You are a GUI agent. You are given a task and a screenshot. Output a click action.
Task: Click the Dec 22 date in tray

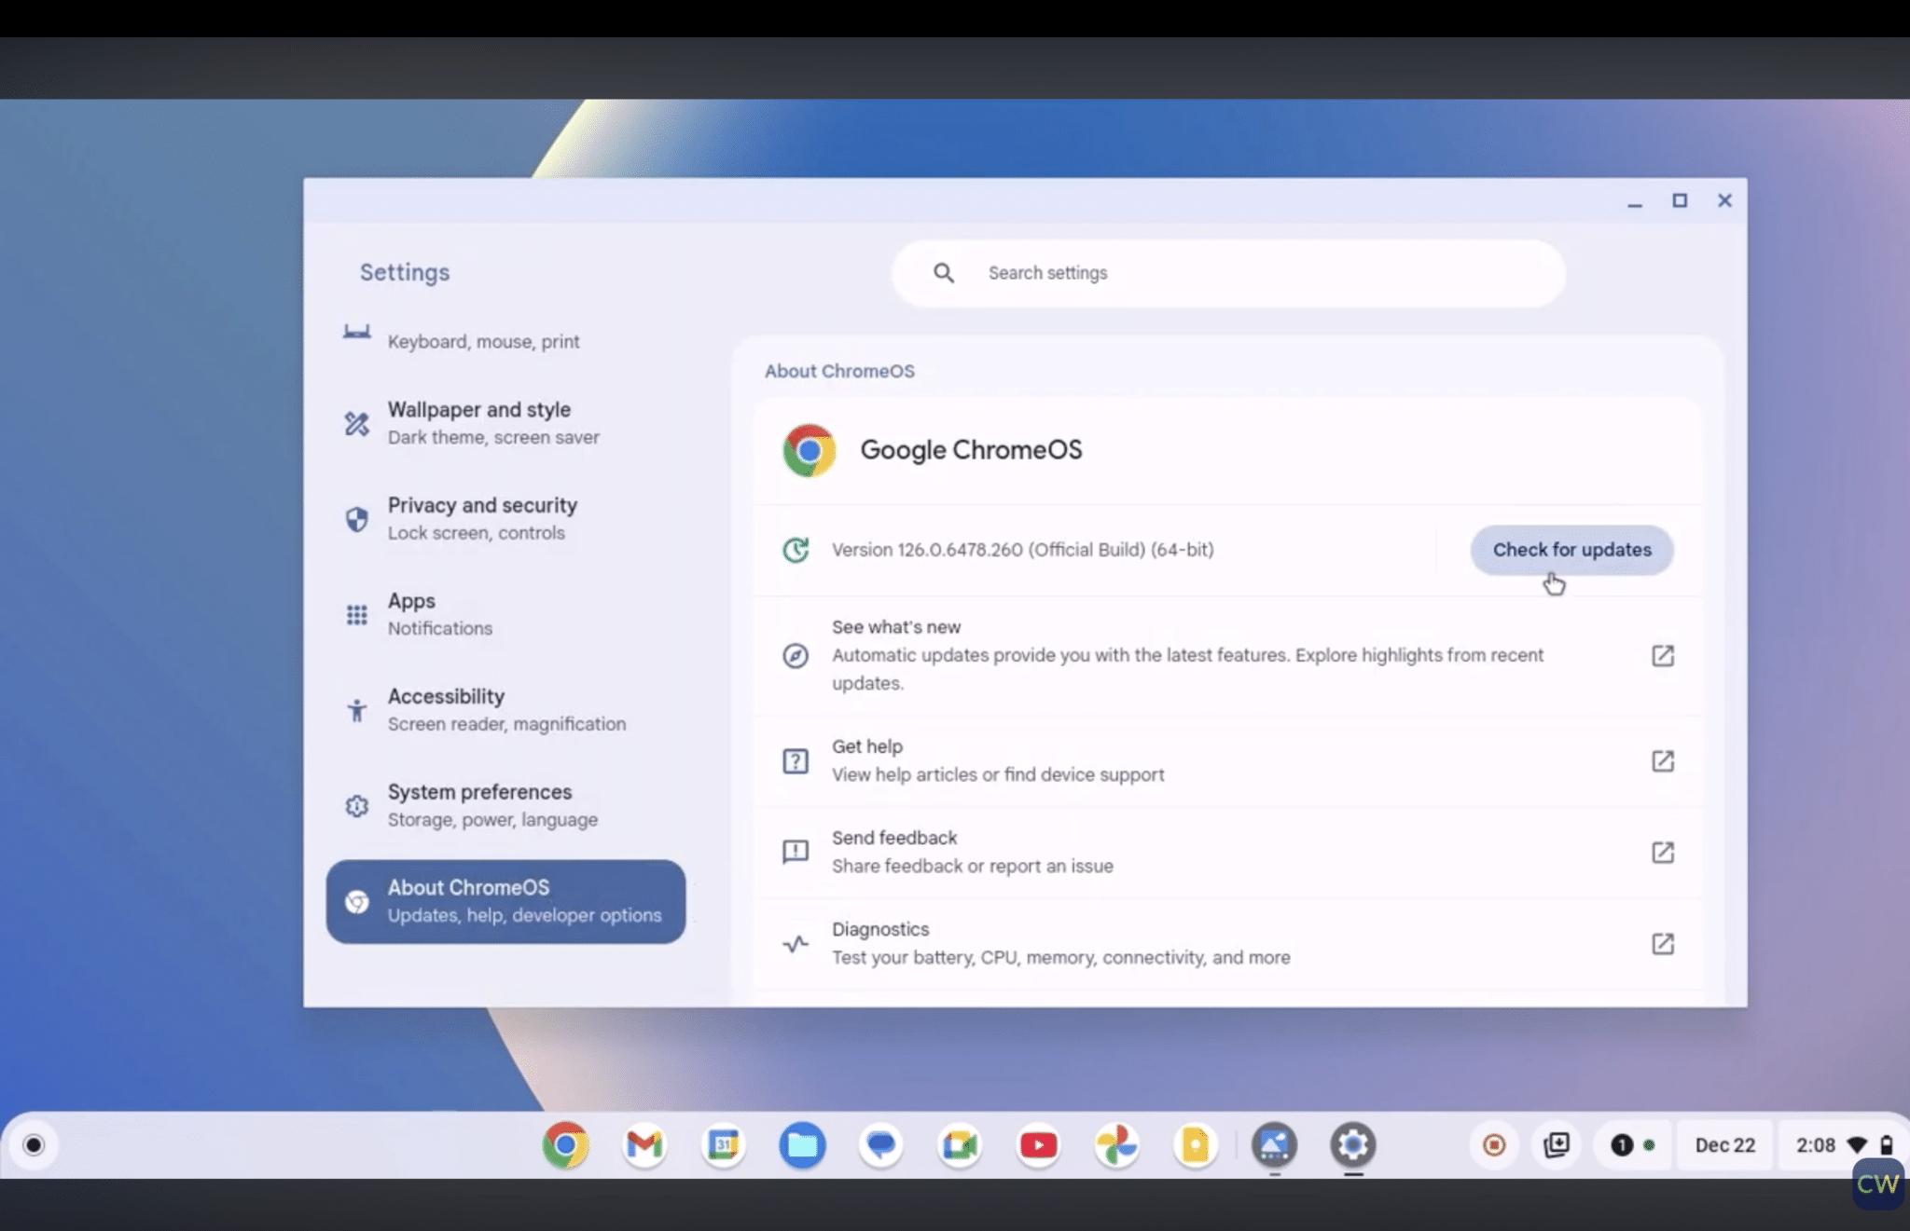pos(1724,1145)
